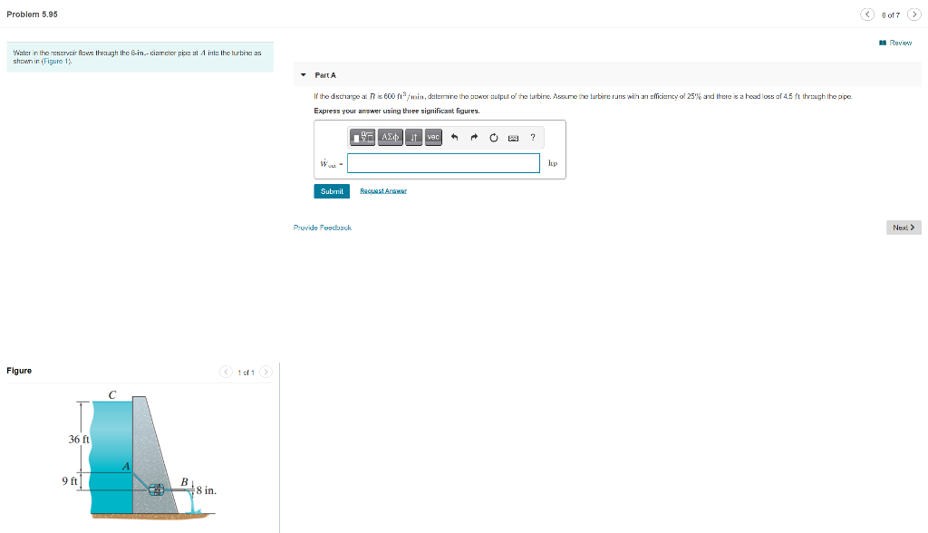Open the Greek symbols ΑΣΦ palette
Screen dimensions: 928x533
click(390, 138)
